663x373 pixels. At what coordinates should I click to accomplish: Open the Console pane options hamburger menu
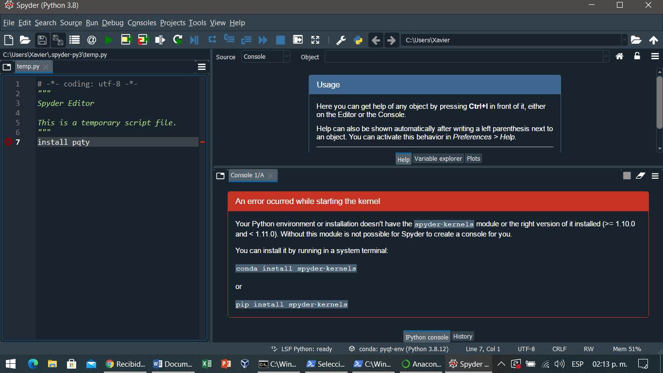tap(654, 175)
